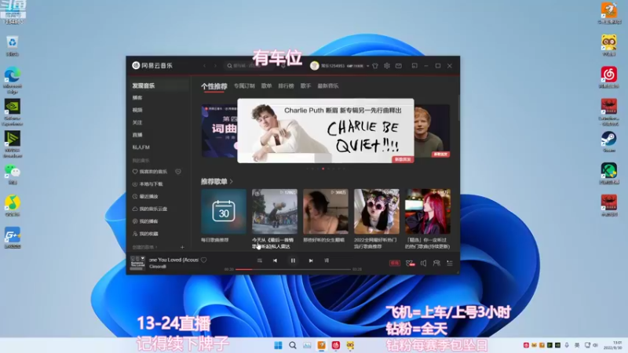Toggle the playback order mode icon
The width and height of the screenshot is (628, 353).
tap(260, 260)
